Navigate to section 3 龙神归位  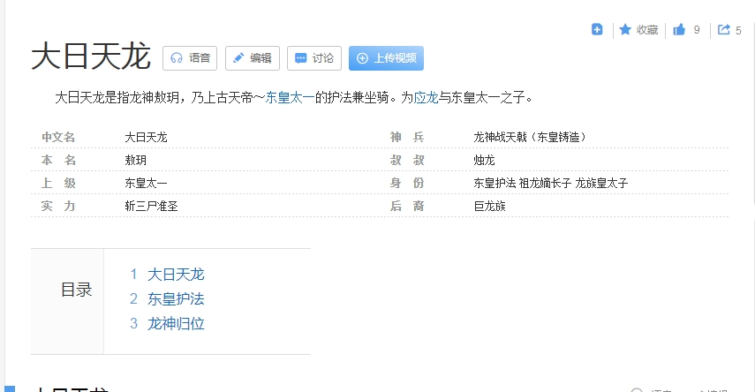click(176, 323)
